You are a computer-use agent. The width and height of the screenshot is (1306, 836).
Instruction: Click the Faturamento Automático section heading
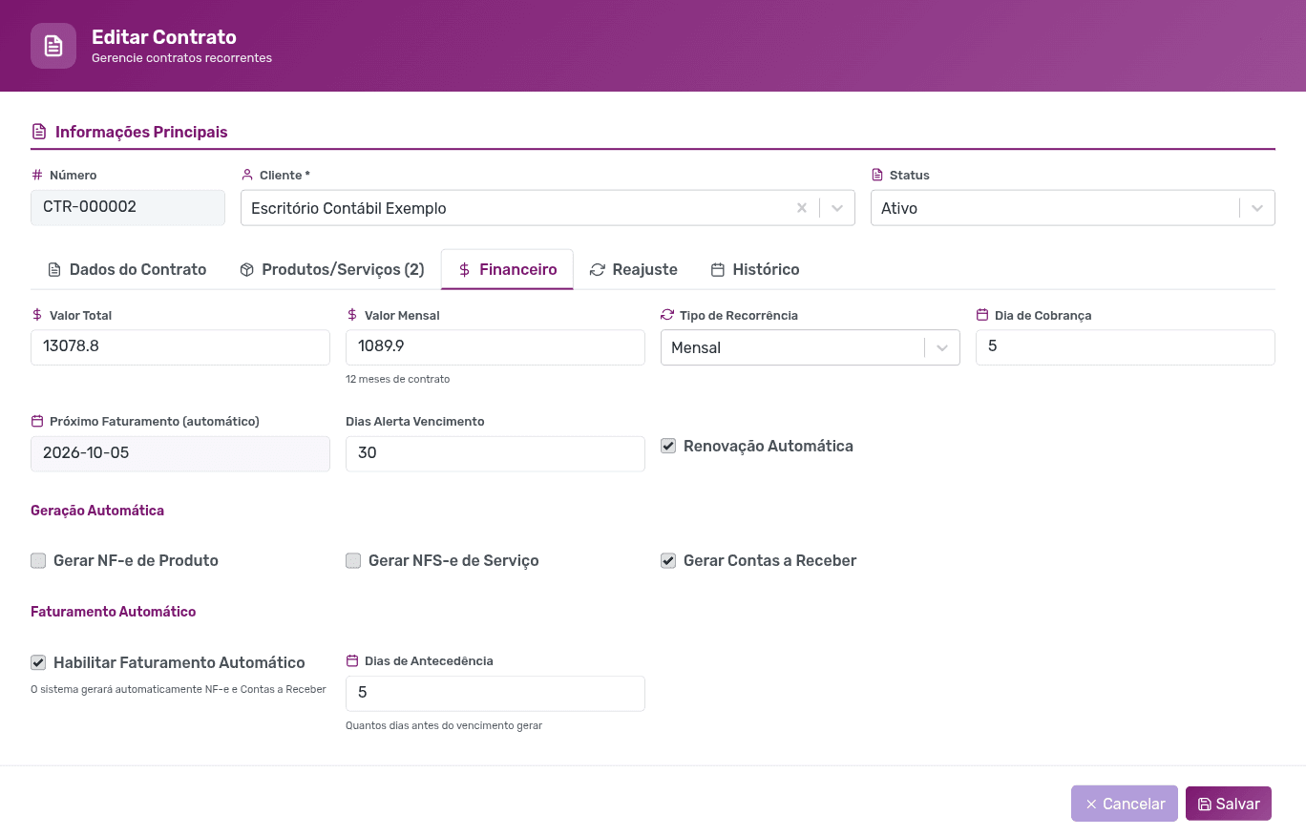114,612
